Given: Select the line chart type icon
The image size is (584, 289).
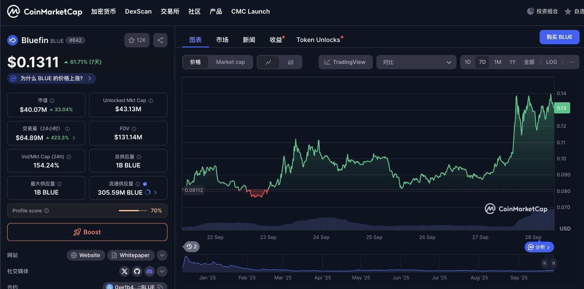Looking at the screenshot, I should [x=268, y=62].
